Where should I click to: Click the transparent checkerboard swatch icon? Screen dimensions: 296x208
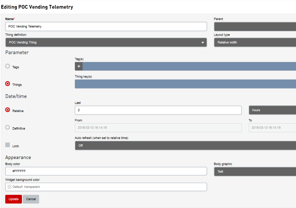[x=9, y=187]
